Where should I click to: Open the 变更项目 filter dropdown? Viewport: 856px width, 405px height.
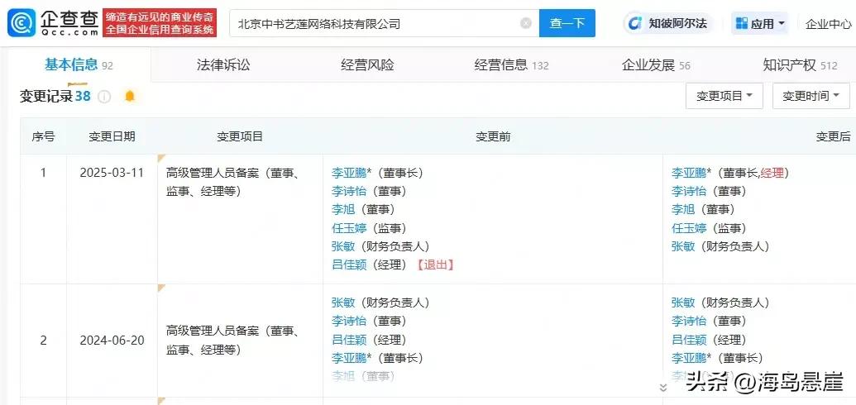(x=724, y=96)
